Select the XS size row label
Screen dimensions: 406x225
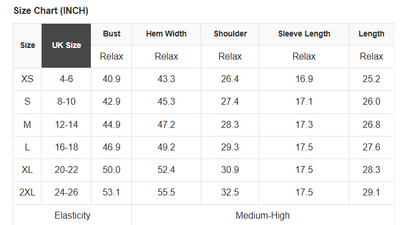pos(27,79)
